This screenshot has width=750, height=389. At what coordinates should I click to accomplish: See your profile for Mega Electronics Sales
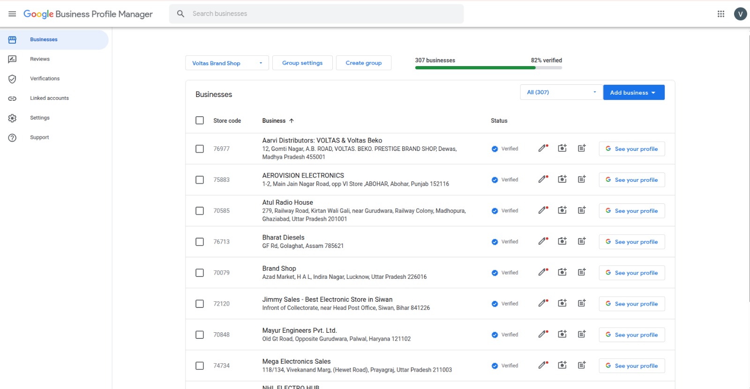[x=631, y=366]
